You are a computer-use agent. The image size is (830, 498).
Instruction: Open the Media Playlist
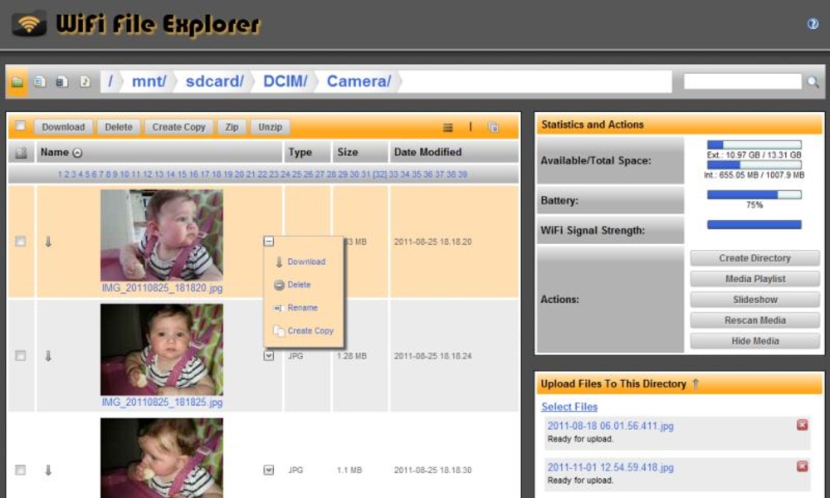click(x=754, y=279)
